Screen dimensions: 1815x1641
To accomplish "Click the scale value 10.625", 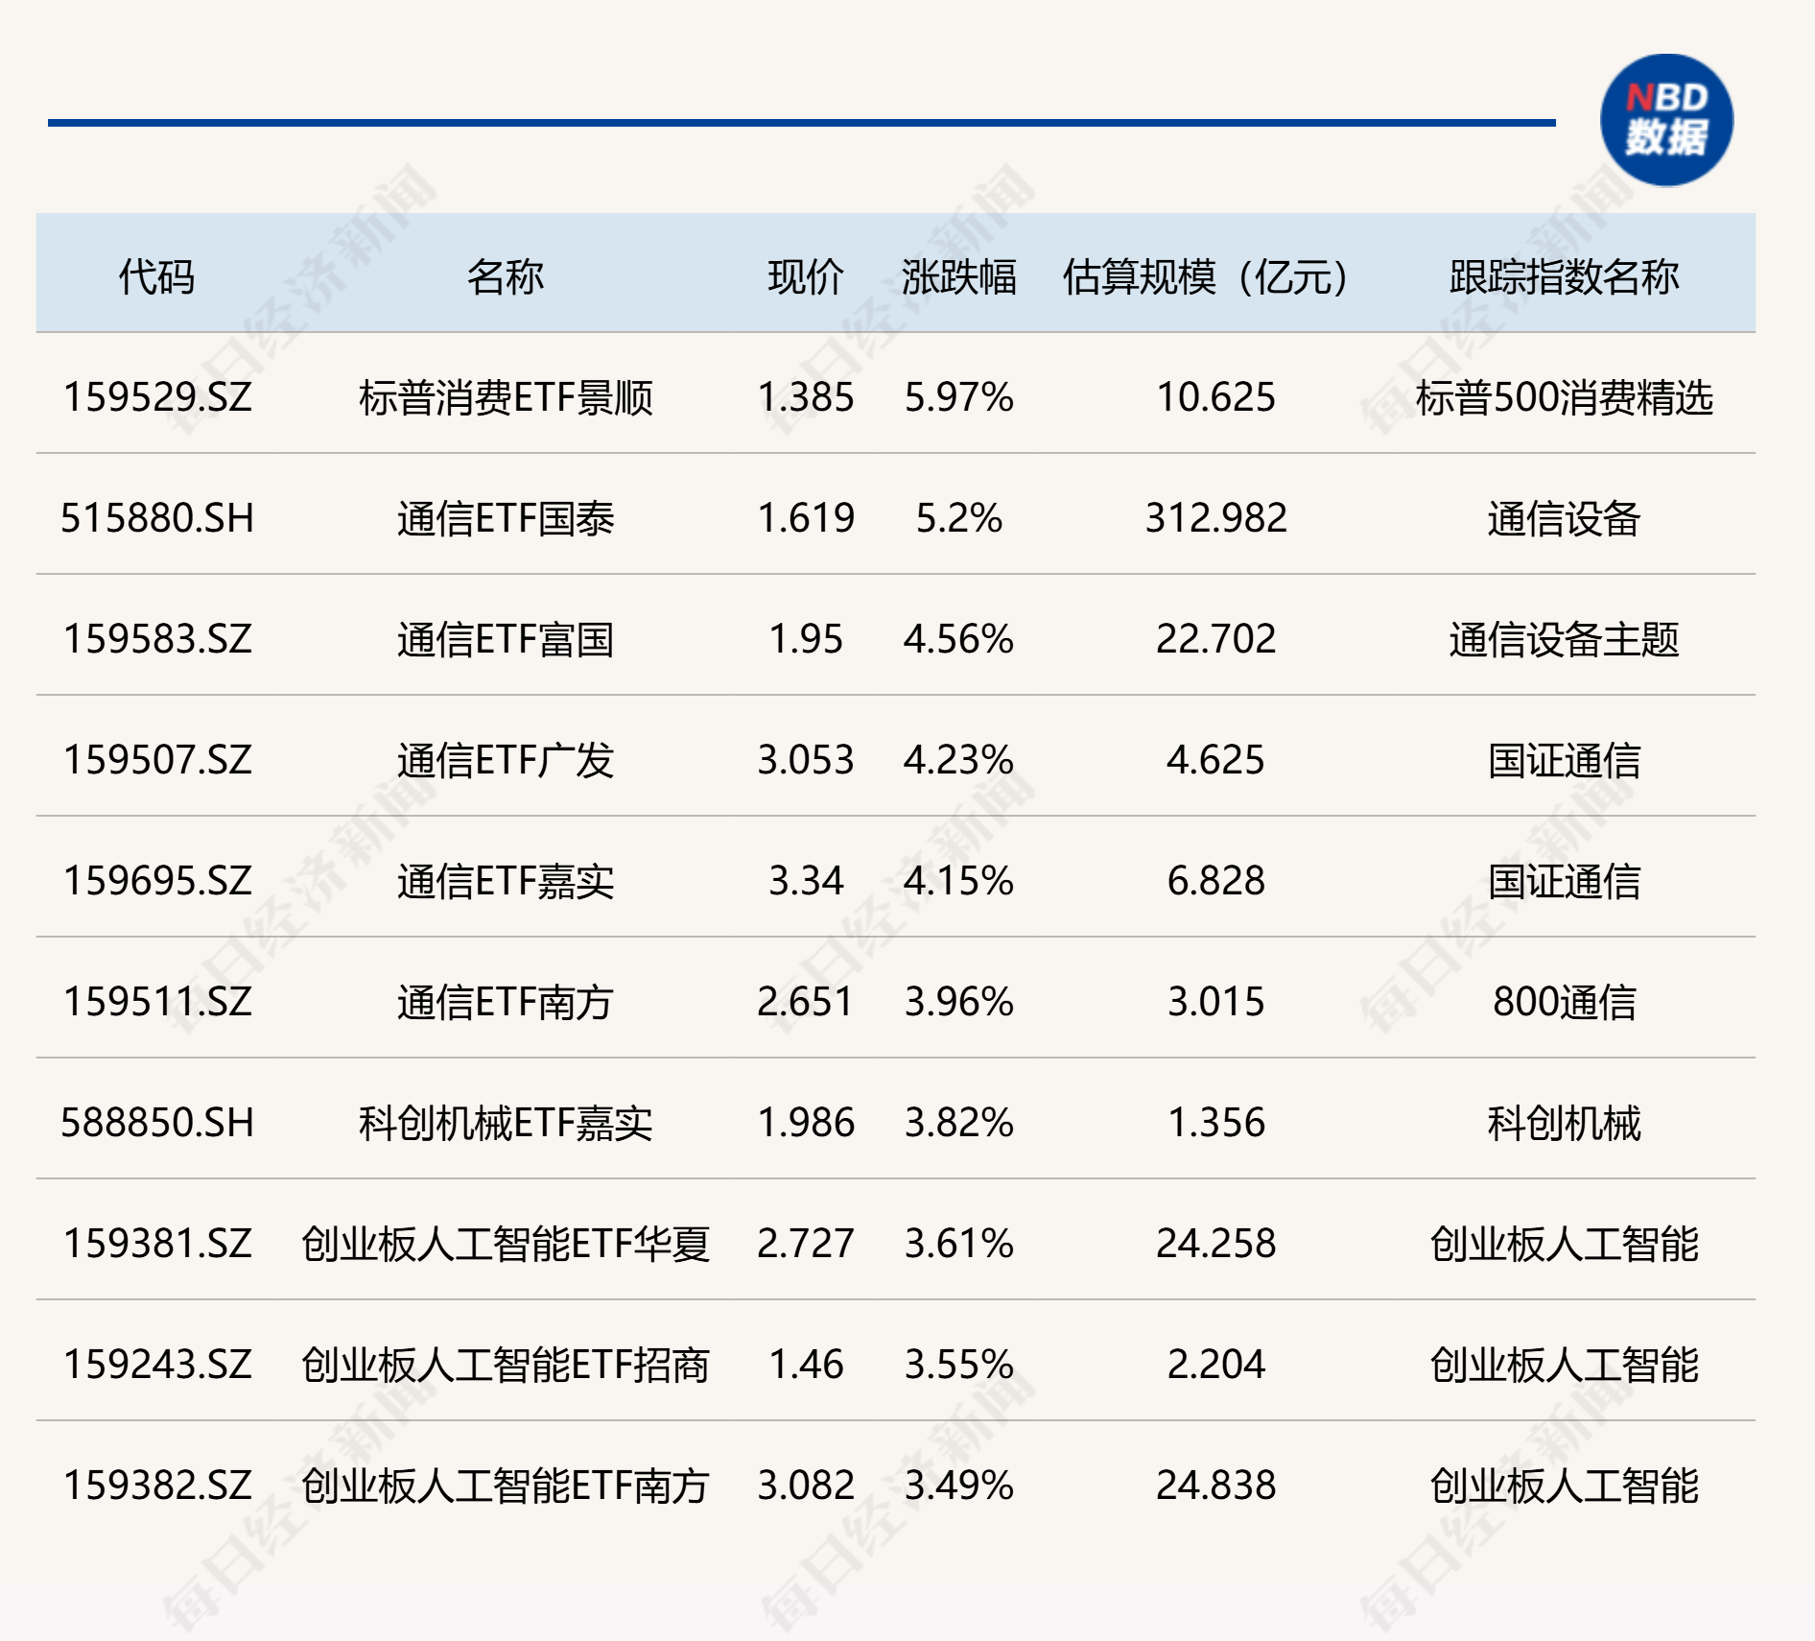I will (x=1215, y=397).
